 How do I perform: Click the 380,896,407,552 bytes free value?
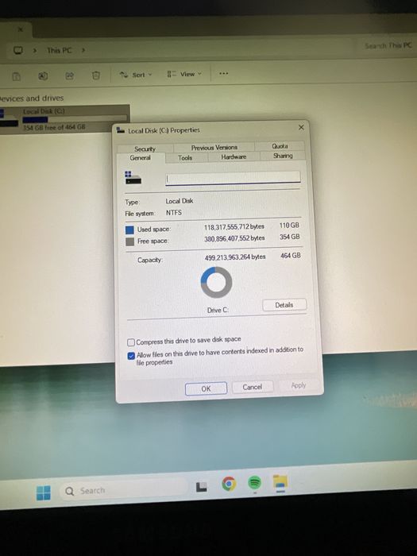[234, 238]
